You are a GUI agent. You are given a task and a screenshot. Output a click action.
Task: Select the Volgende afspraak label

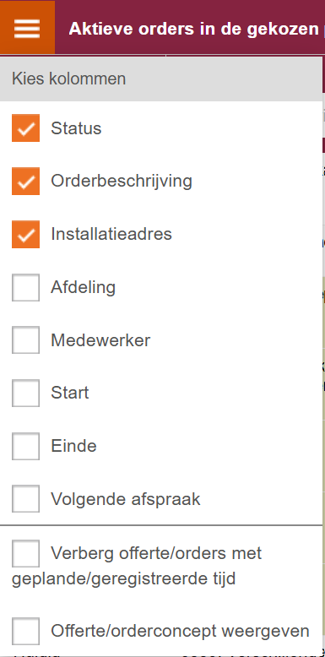(x=126, y=499)
